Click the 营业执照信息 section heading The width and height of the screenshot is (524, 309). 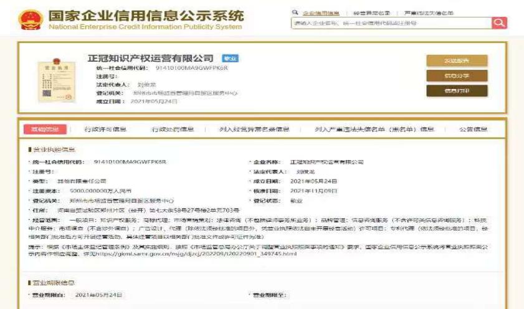point(54,150)
